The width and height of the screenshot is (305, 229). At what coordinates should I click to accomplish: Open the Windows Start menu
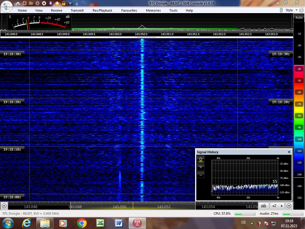pos(8,223)
